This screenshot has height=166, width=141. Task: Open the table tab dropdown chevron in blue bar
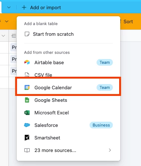tap(9, 7)
